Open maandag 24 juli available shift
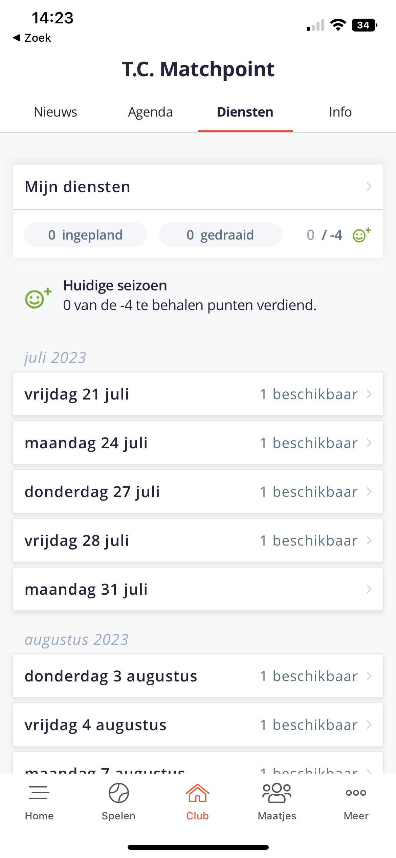 coord(198,443)
